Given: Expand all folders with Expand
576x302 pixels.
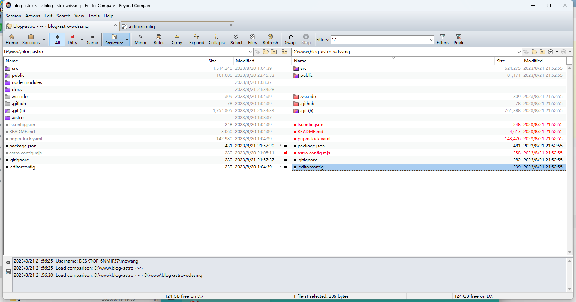Looking at the screenshot, I should [197, 39].
